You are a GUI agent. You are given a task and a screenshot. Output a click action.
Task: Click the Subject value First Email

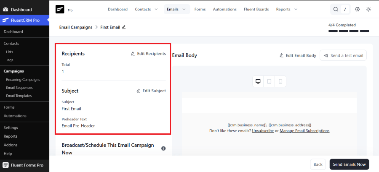tap(71, 109)
